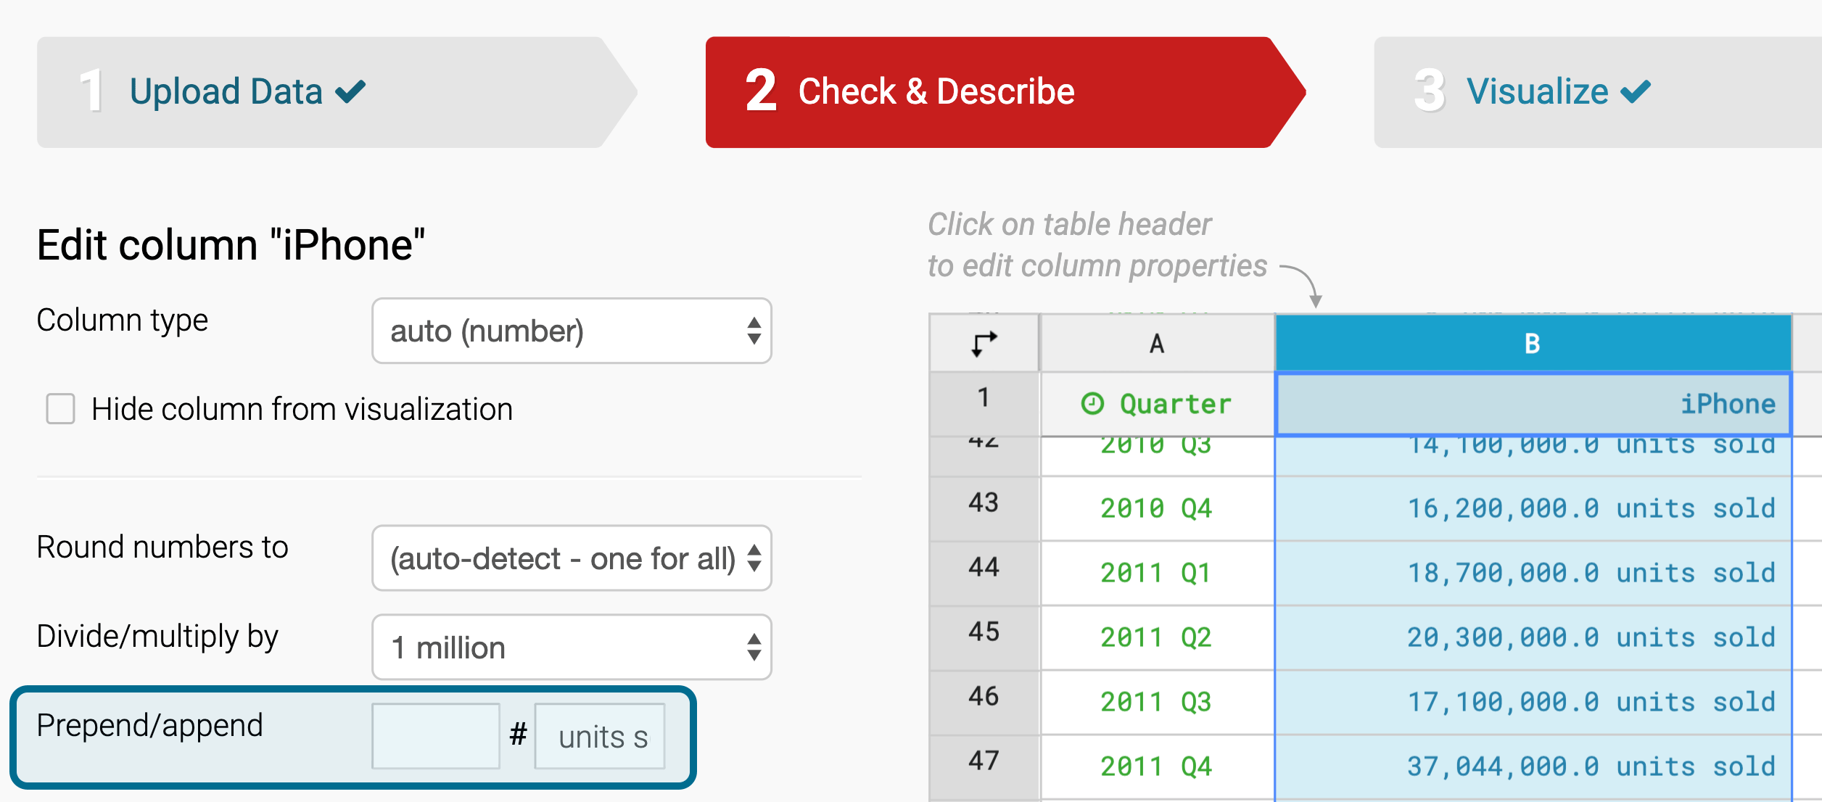Viewport: 1822px width, 802px height.
Task: Select column B header
Action: 1532,343
